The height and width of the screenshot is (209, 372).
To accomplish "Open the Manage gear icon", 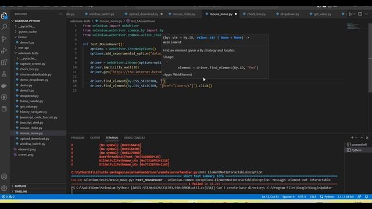I will pos(4,188).
